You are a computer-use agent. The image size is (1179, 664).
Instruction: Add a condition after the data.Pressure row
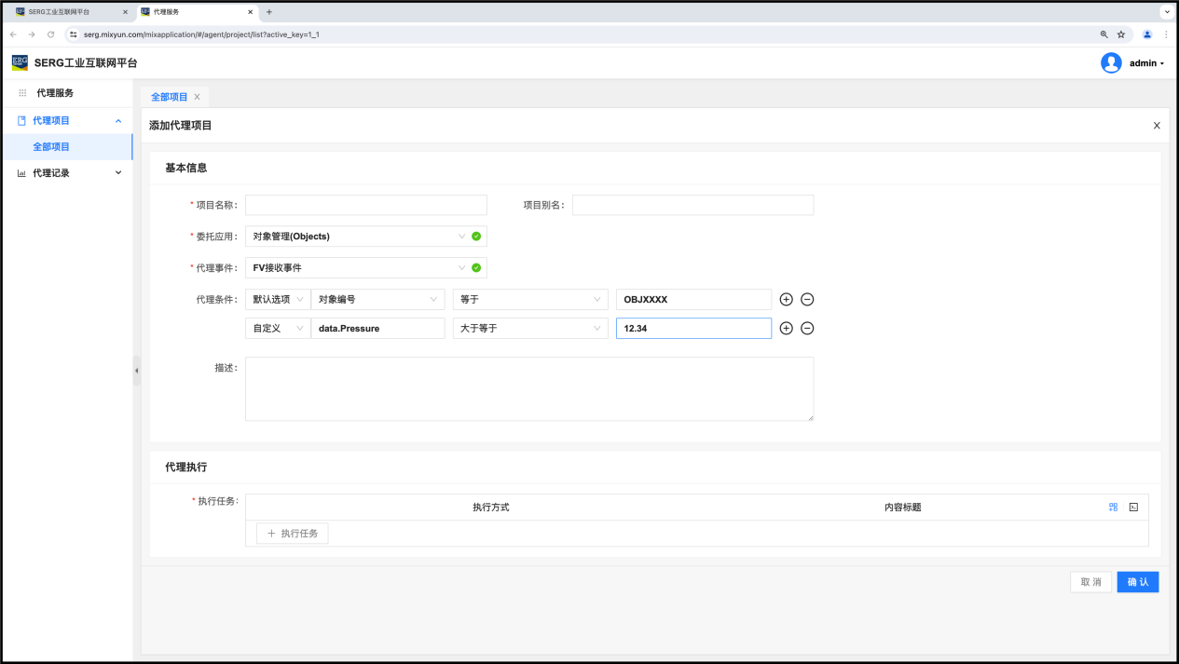786,328
